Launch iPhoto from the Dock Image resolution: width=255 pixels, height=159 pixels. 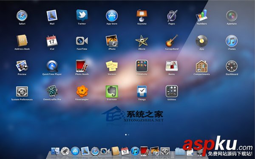pyautogui.click(x=155, y=151)
